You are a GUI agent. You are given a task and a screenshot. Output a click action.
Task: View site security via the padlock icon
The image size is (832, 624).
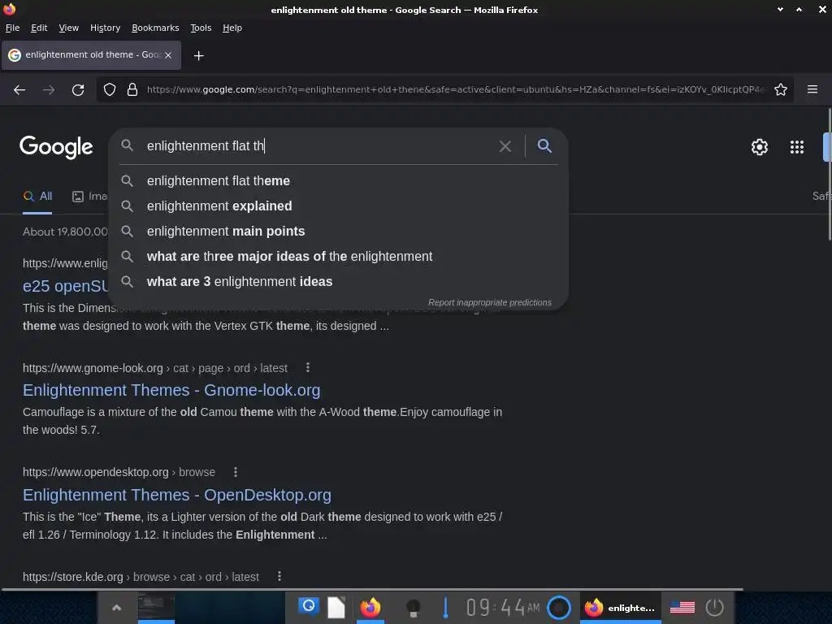coord(132,89)
